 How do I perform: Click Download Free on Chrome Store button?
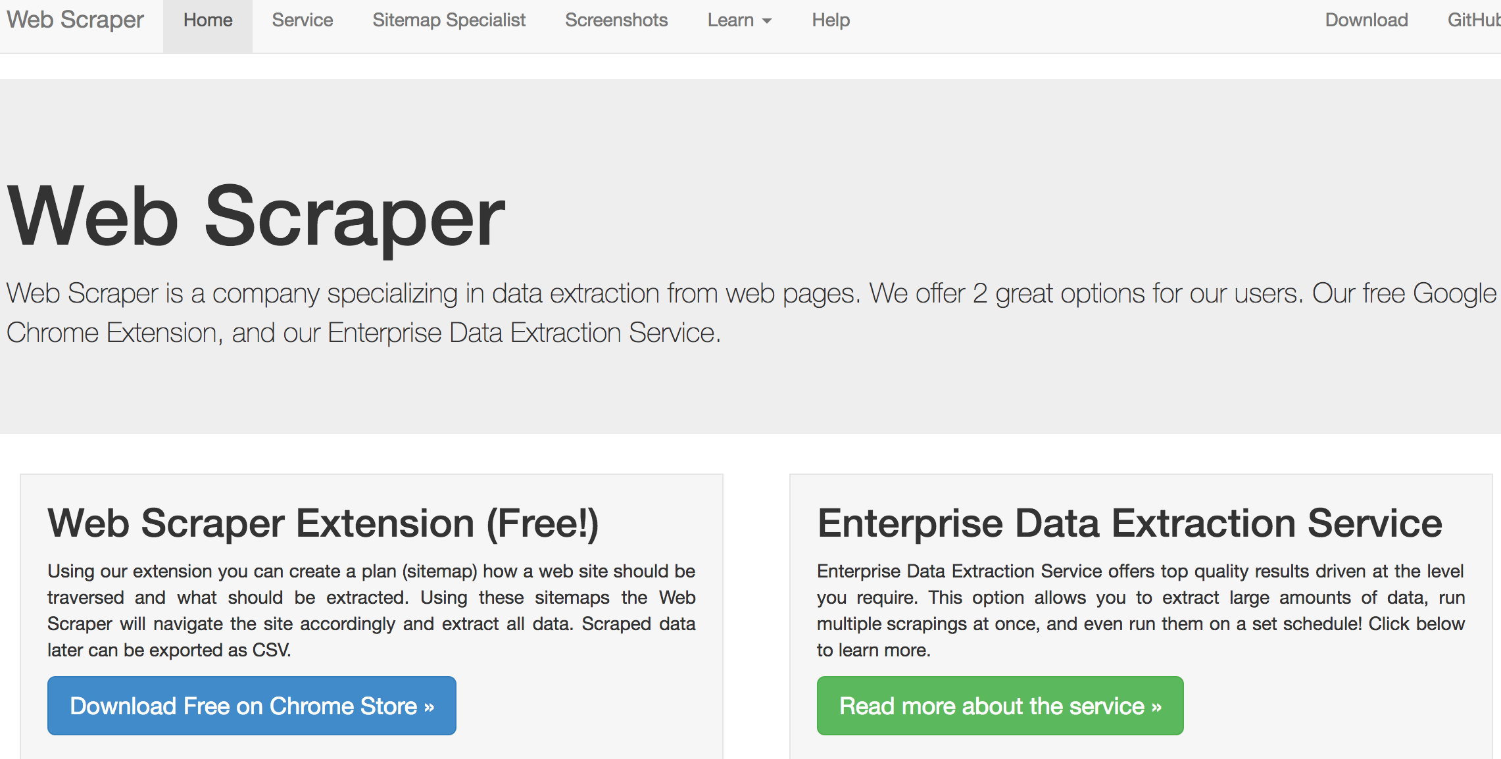coord(252,706)
